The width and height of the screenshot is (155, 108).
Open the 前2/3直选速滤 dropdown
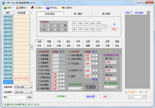[x=111, y=87]
